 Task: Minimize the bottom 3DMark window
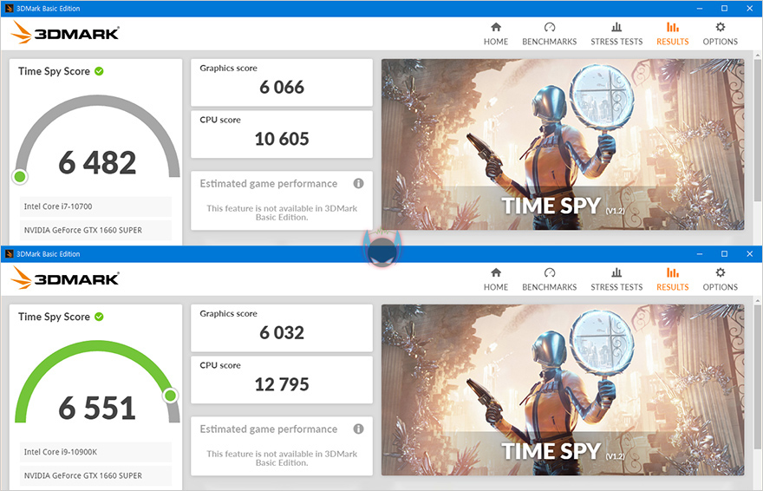699,253
